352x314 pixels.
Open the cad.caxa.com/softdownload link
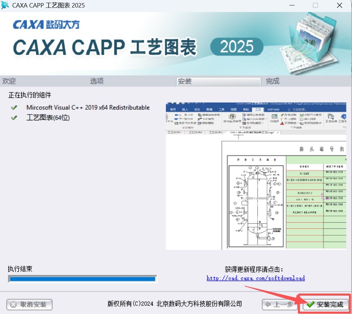coord(256,278)
